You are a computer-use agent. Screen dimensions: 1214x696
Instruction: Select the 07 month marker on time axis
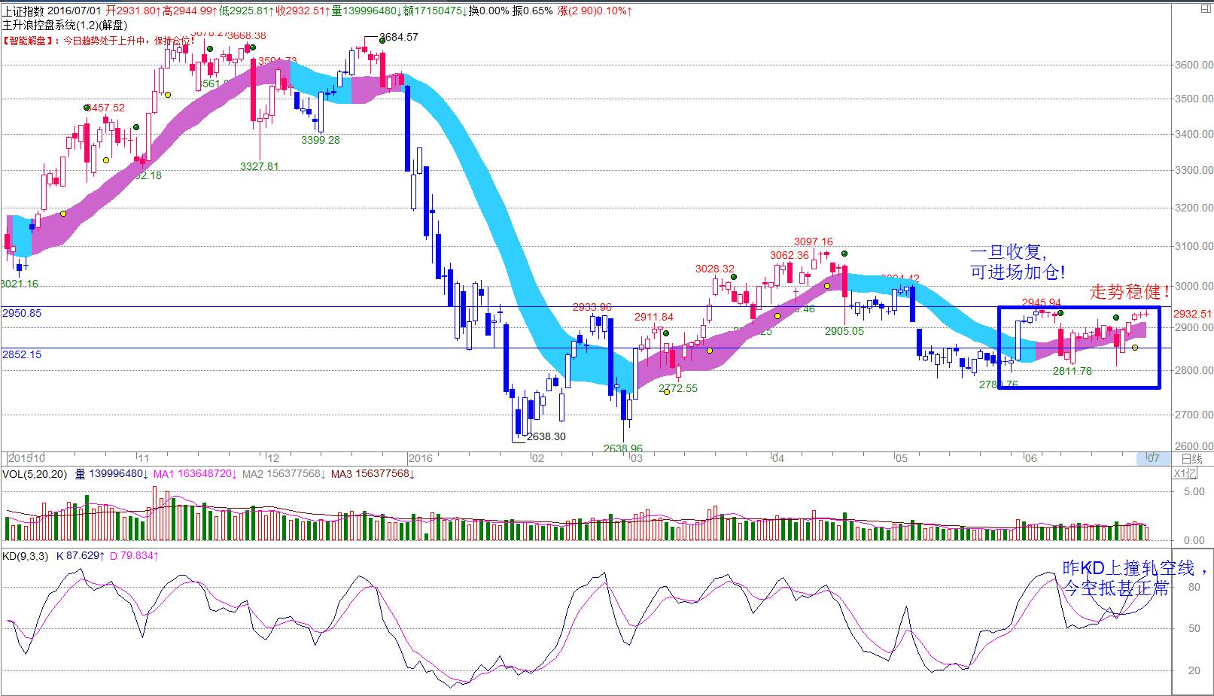pyautogui.click(x=1152, y=458)
